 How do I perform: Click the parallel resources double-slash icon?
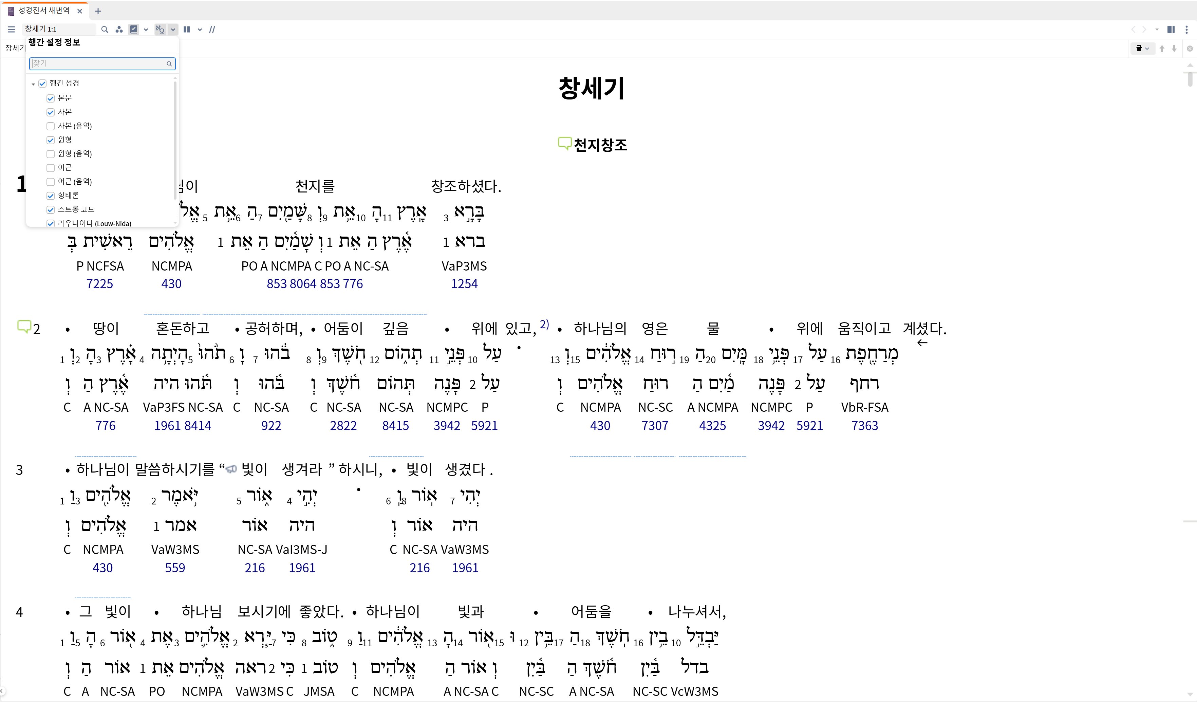[x=212, y=30]
